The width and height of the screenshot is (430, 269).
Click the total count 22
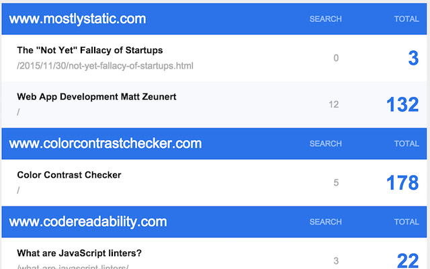(408, 261)
